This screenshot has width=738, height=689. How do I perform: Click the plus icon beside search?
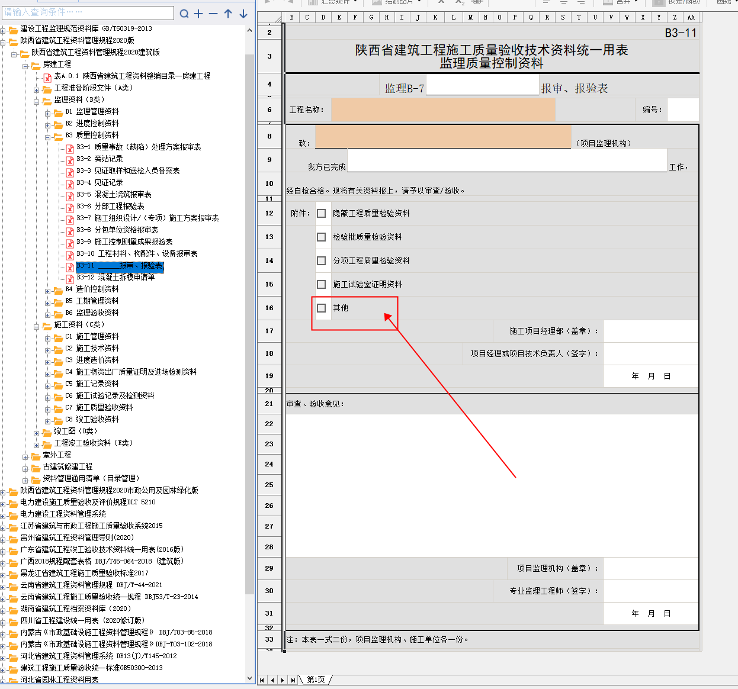(x=198, y=14)
